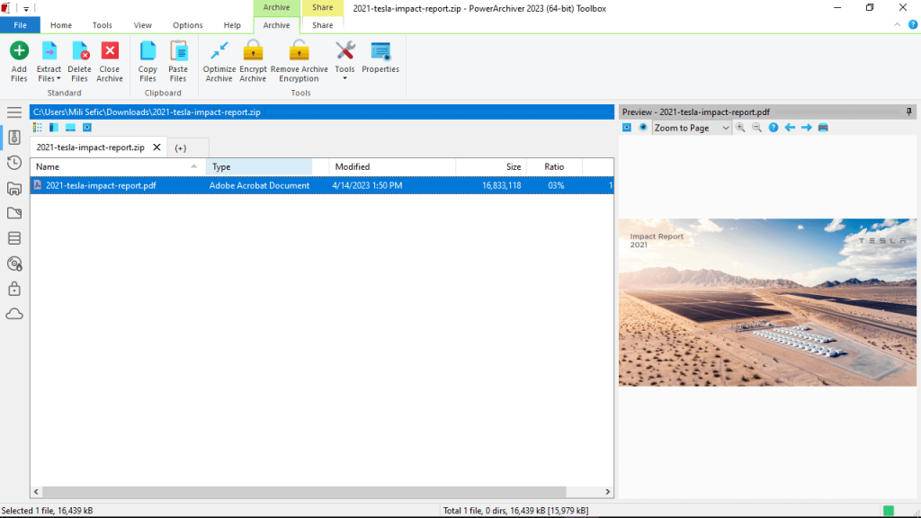The width and height of the screenshot is (921, 518).
Task: Click the Delete Files icon
Action: [79, 51]
